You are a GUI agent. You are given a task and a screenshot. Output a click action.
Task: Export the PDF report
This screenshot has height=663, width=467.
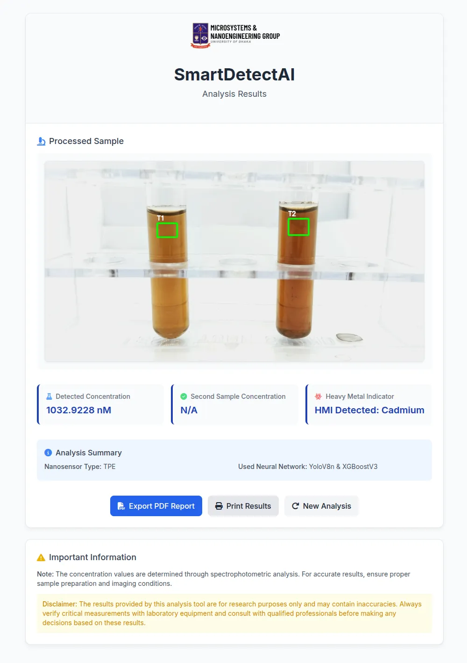(x=156, y=506)
